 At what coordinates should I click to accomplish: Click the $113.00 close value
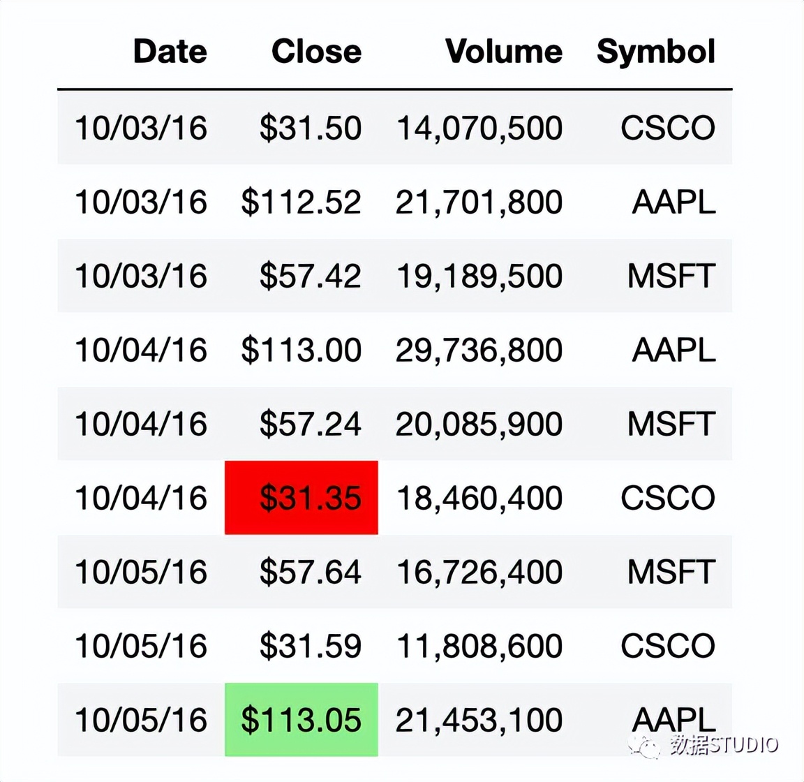(x=301, y=350)
